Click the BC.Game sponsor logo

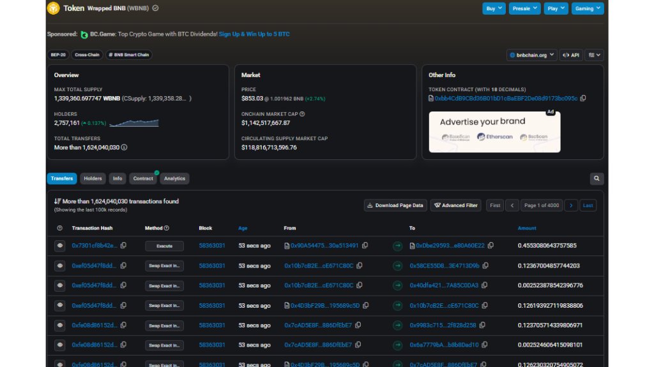click(x=84, y=34)
